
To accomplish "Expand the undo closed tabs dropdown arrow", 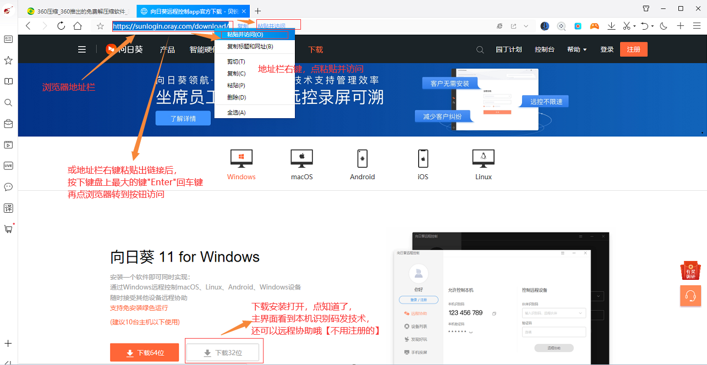I will [653, 26].
